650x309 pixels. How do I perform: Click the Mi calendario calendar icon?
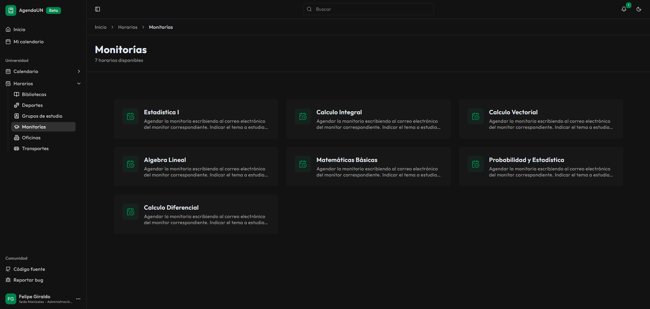pyautogui.click(x=8, y=42)
